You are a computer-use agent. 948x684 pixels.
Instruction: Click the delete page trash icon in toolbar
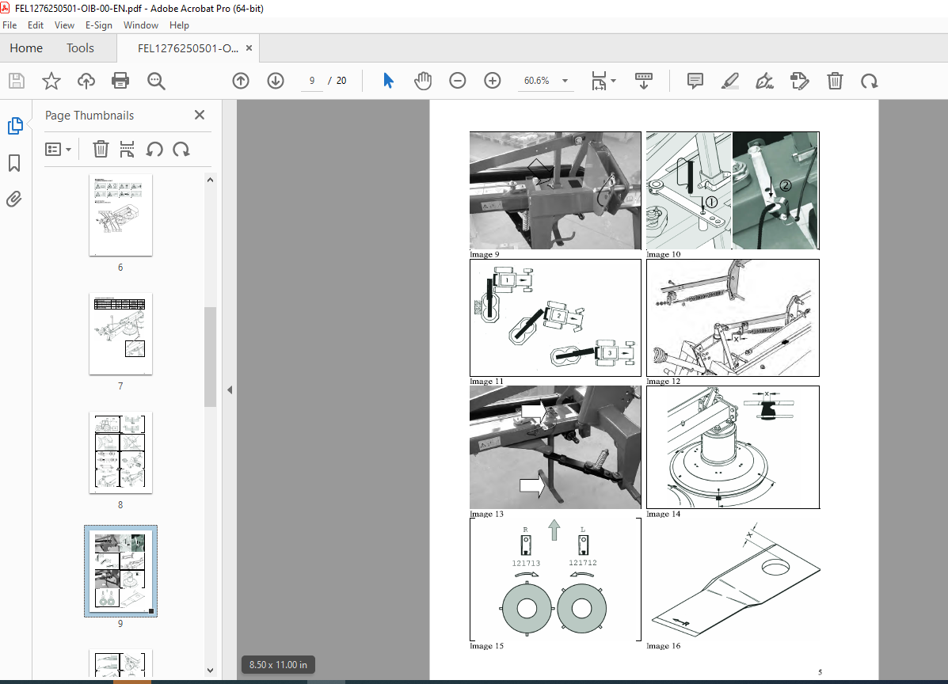pos(835,81)
